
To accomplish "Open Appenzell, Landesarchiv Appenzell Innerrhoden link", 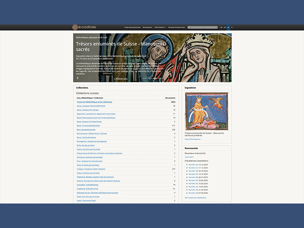I will [96, 114].
